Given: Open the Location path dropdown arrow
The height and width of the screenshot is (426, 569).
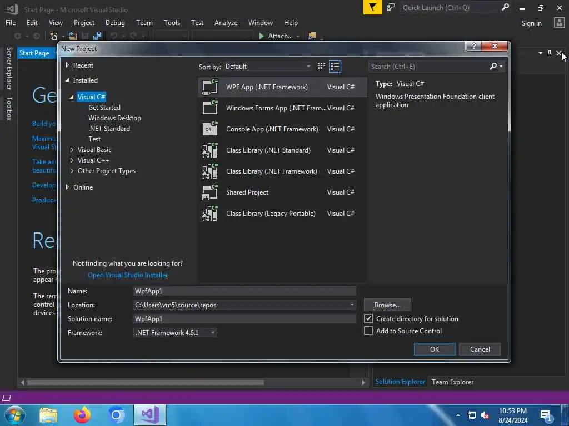Looking at the screenshot, I should coord(352,305).
